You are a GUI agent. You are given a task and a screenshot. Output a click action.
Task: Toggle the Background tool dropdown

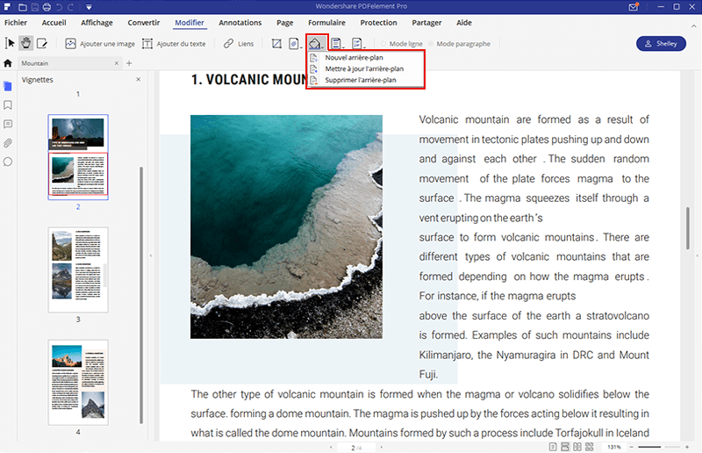[317, 44]
